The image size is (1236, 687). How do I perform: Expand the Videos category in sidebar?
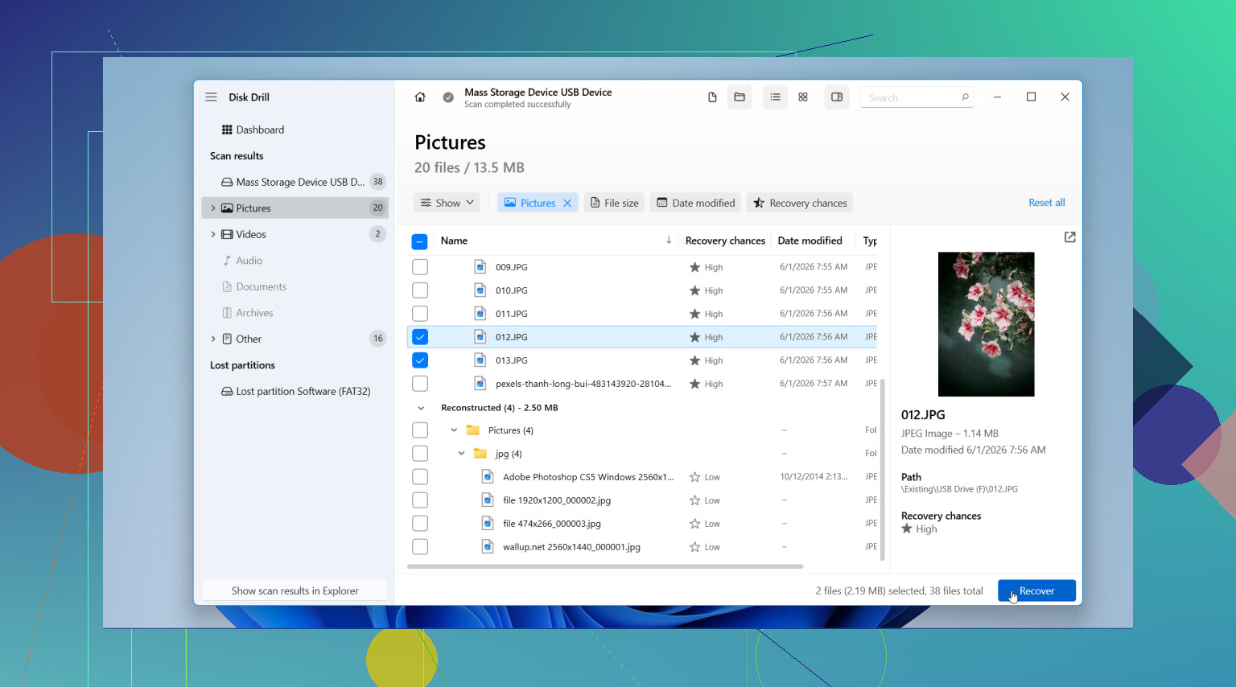coord(213,234)
